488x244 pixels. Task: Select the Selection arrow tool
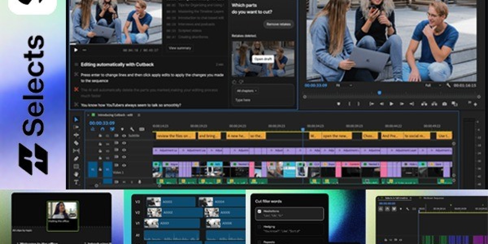tap(76, 120)
